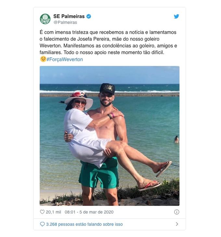Open the SE Palmeiras profile name
Viewport: 221px width, 237px height.
point(69,16)
